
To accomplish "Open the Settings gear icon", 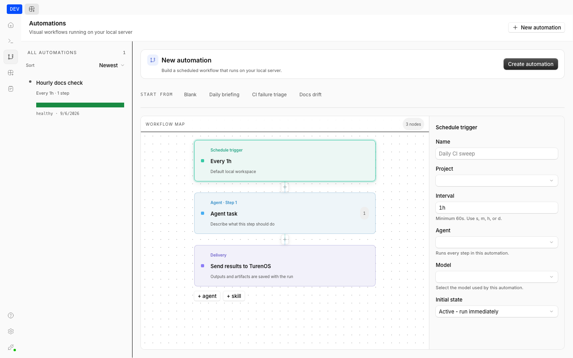I will tap(11, 331).
